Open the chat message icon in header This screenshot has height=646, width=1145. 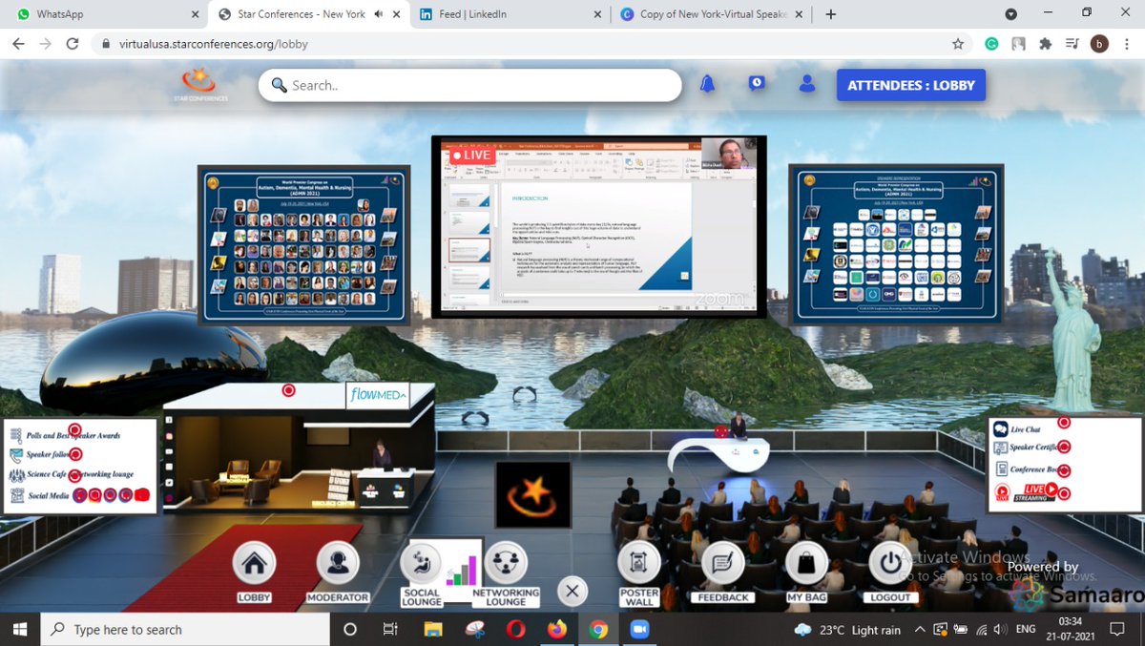coord(757,84)
